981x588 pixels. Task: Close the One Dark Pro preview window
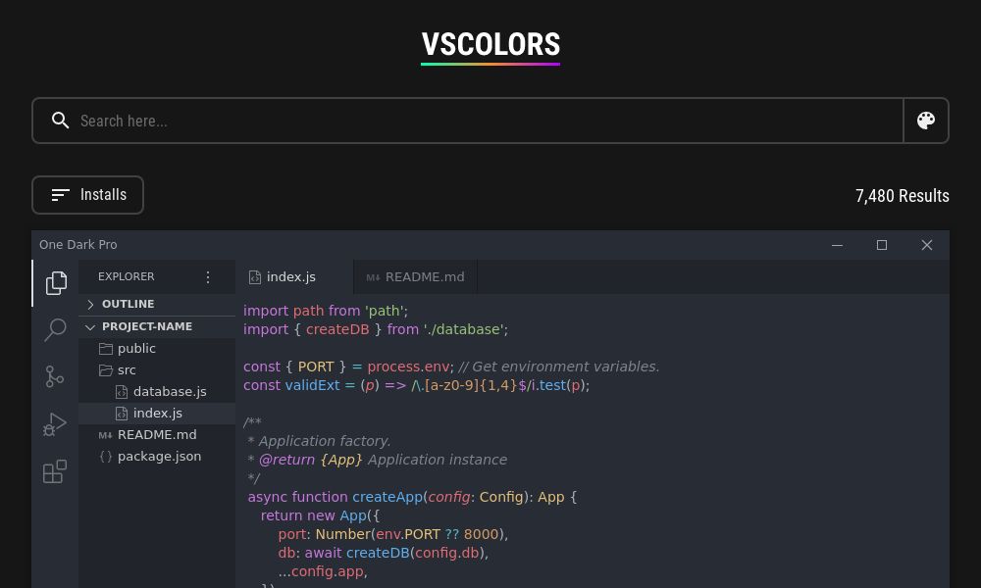(927, 245)
